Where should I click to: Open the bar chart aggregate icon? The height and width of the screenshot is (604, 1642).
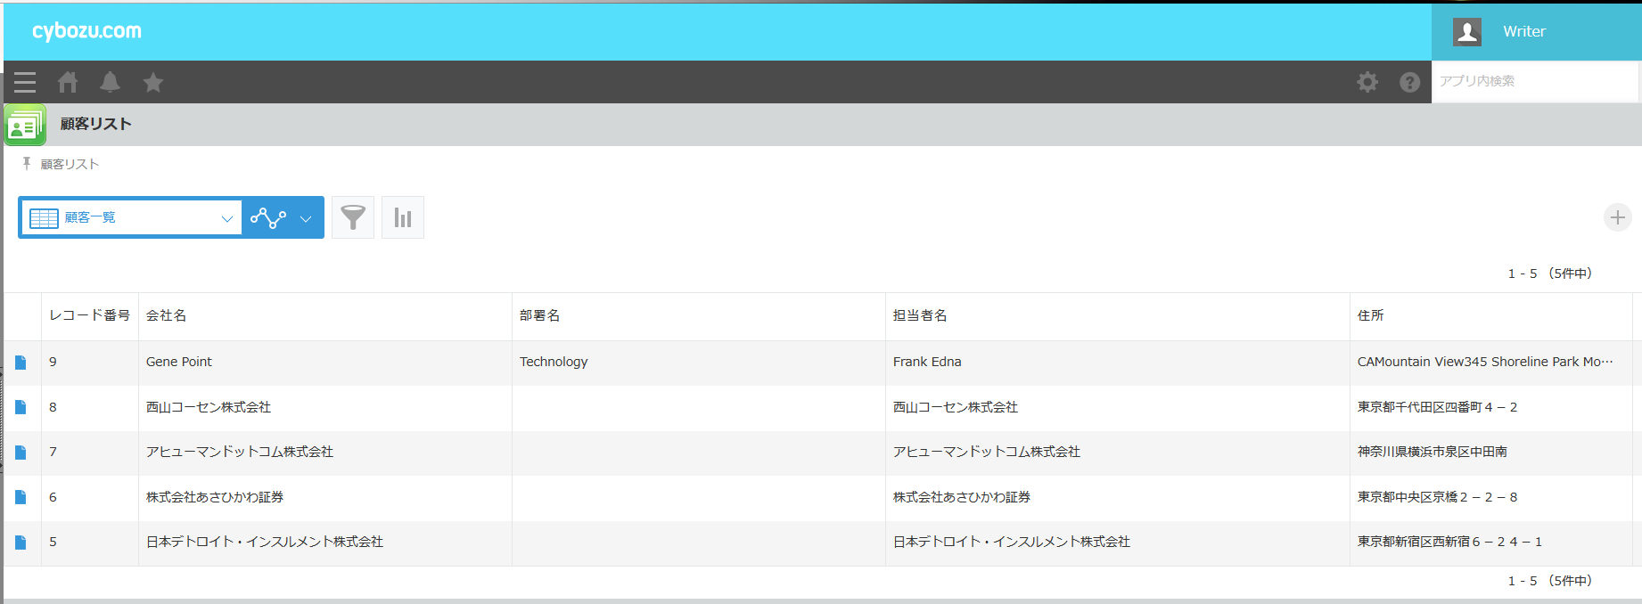(x=403, y=217)
